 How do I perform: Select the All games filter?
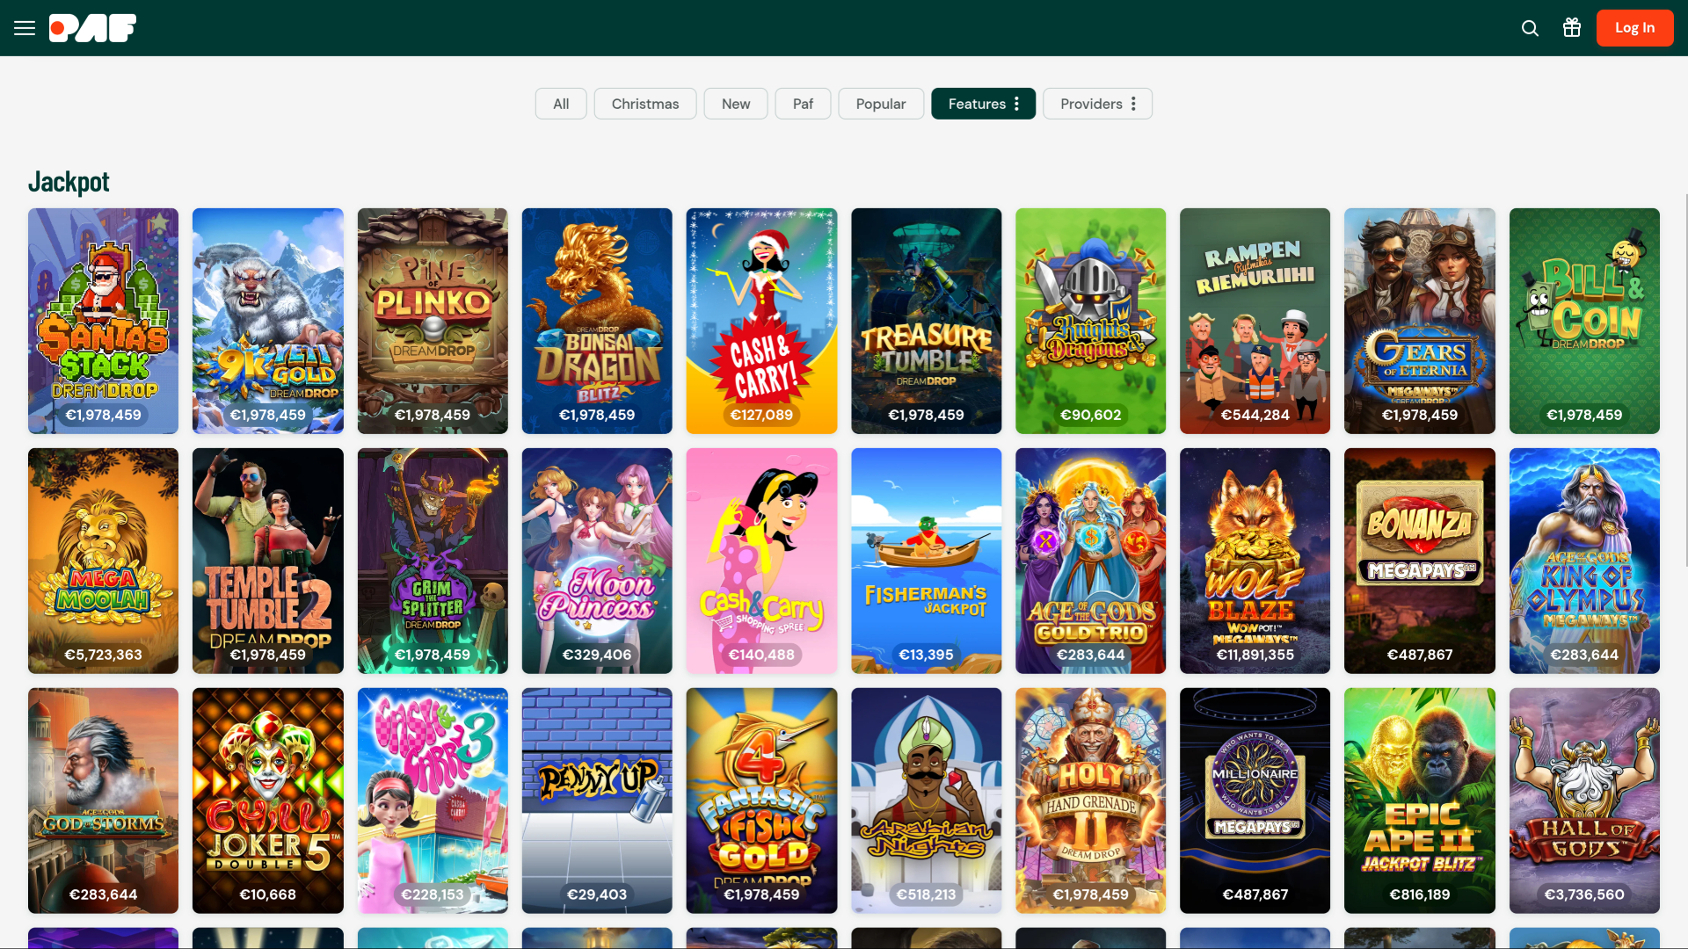tap(560, 103)
